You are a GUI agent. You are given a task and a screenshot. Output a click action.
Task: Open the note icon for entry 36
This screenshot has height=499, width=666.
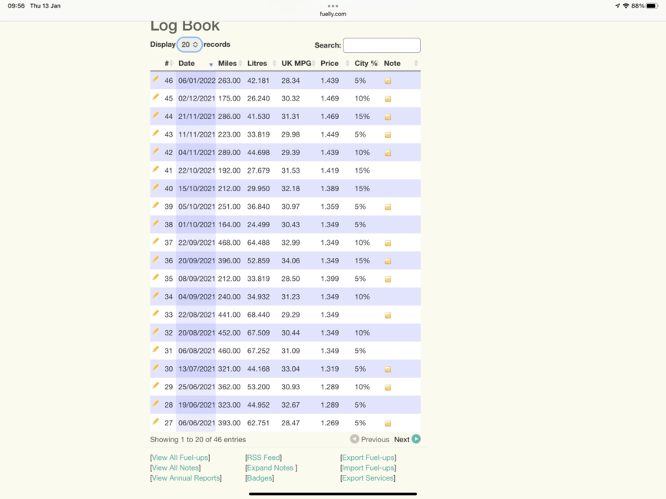pos(388,261)
